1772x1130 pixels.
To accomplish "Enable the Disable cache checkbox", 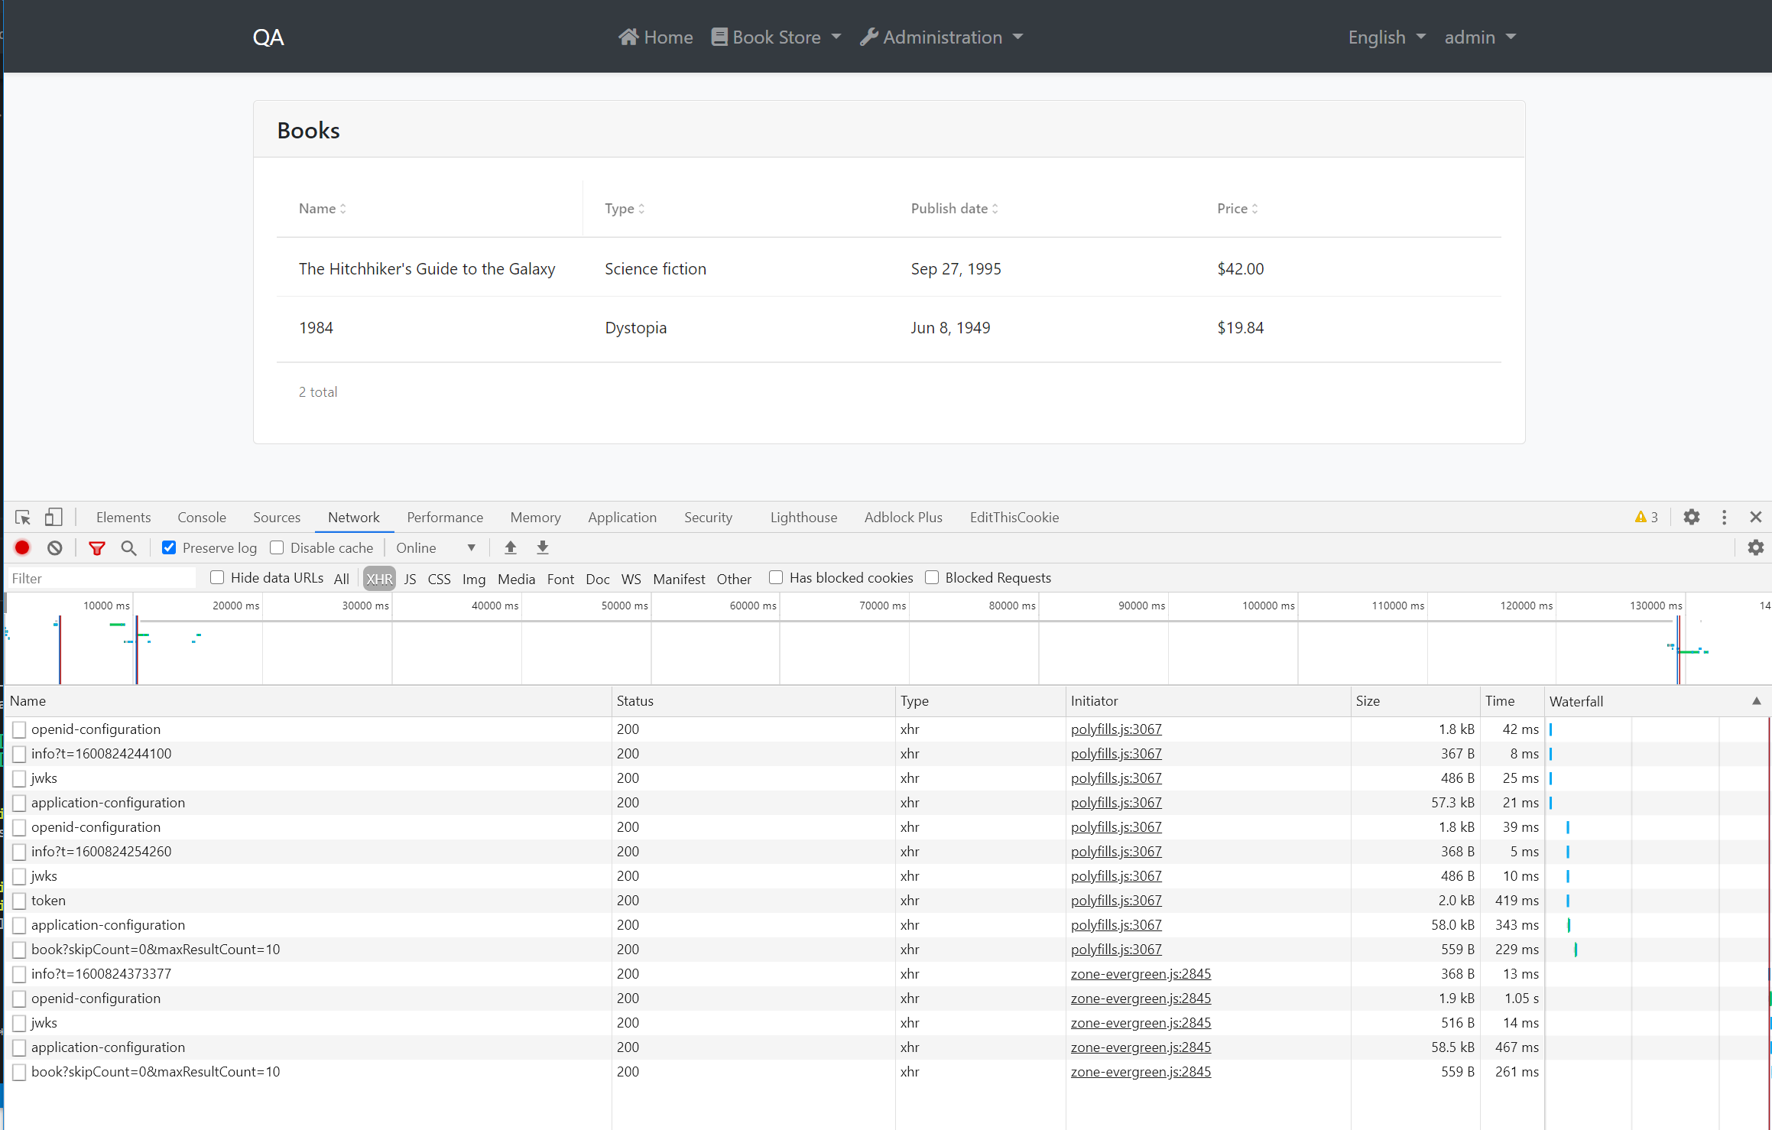I will 277,547.
